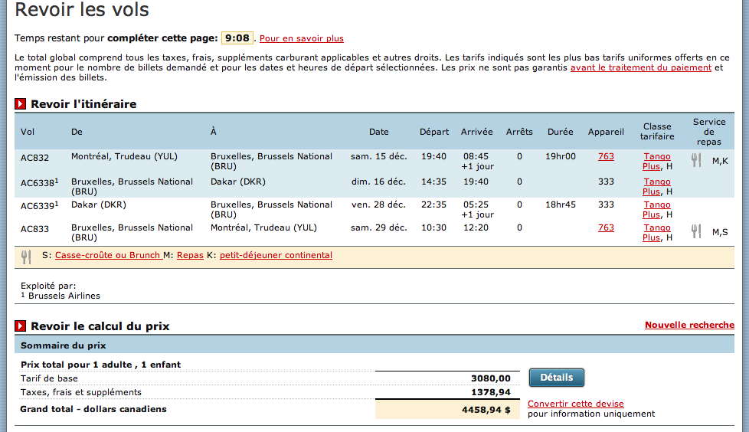Click the meal service icon for flight AC833
The image size is (749, 432).
point(696,231)
